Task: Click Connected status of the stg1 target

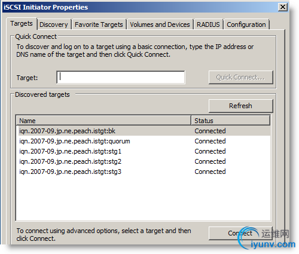Action: [x=210, y=151]
